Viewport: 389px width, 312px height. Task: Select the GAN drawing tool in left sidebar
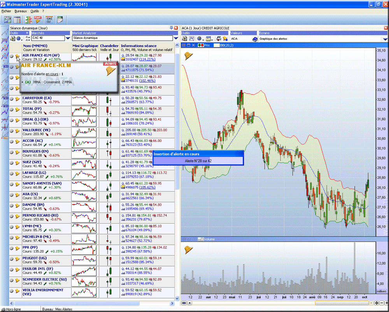[5, 136]
